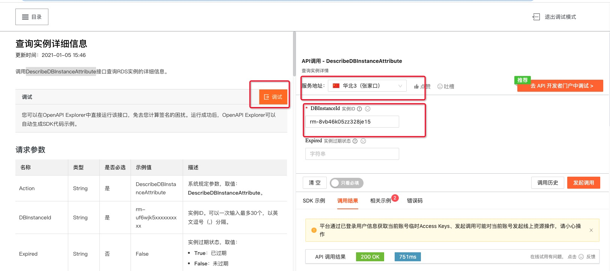Click the 200 OK status badge
This screenshot has height=271, width=610.
(370, 257)
